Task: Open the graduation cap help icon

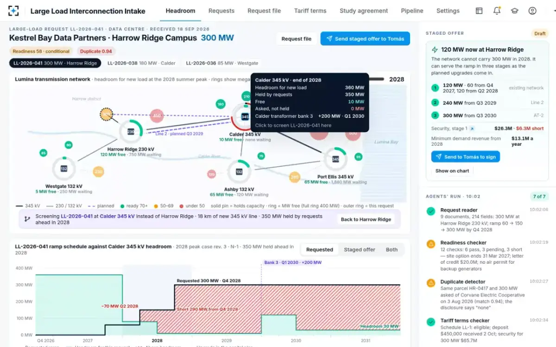Action: [x=514, y=11]
